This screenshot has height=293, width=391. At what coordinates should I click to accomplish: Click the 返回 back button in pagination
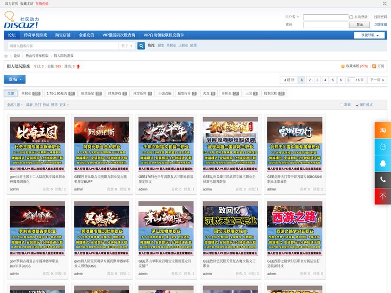tap(289, 80)
